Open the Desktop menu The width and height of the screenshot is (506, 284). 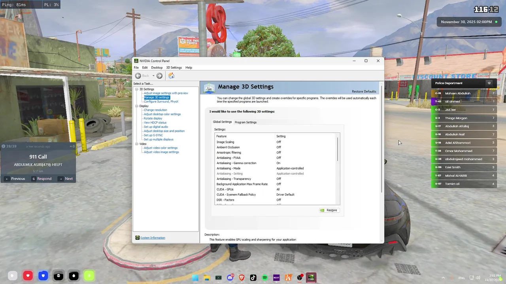(x=157, y=67)
